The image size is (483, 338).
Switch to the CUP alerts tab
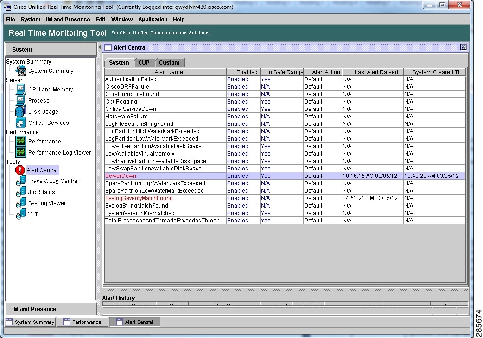[144, 63]
